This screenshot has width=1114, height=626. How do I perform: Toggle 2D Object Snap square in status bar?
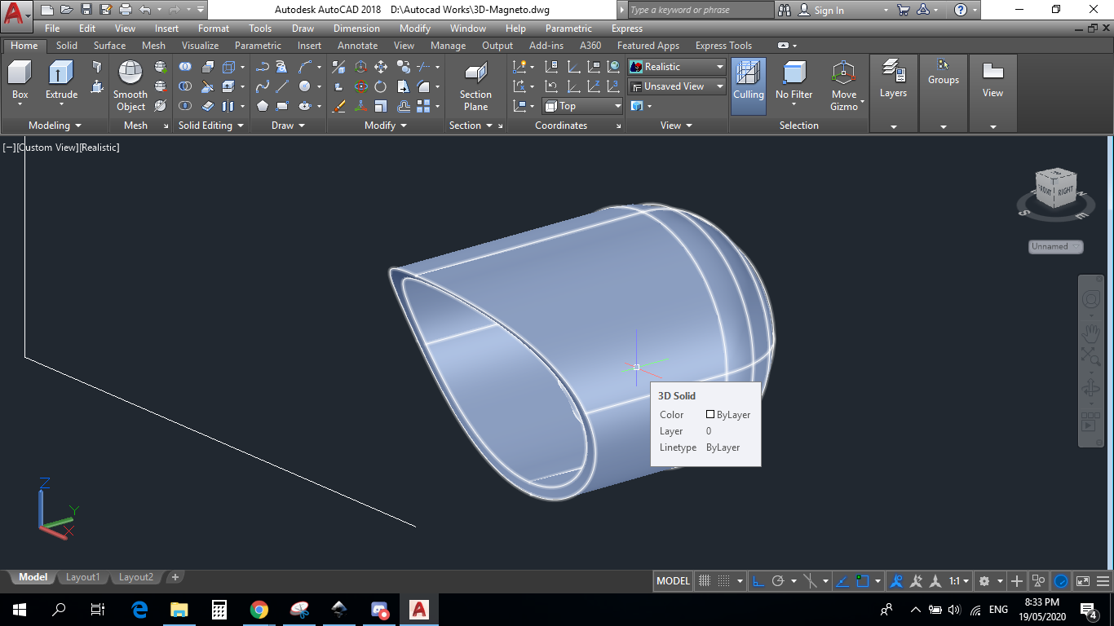pos(863,581)
